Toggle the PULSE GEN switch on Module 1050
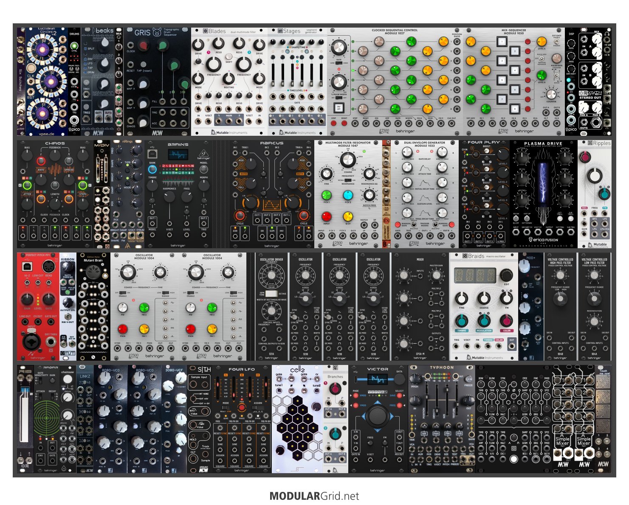The width and height of the screenshot is (629, 505). point(542,59)
